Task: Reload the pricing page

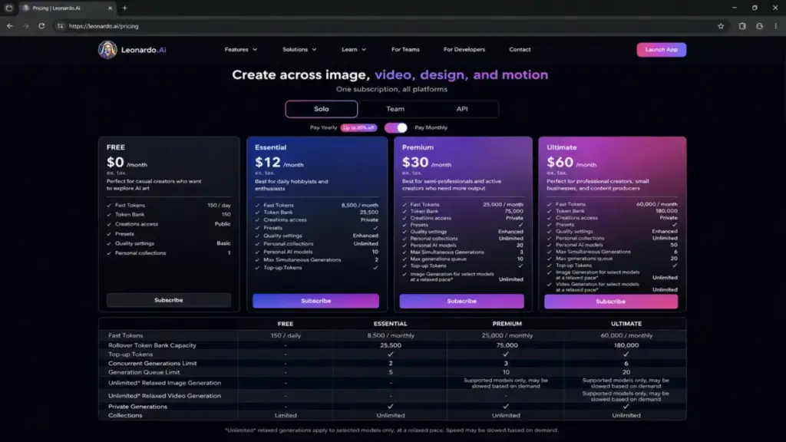Action: click(41, 26)
